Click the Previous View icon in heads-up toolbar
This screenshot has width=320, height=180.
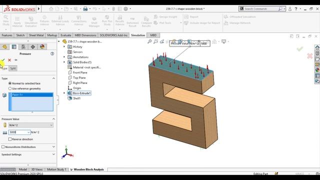(x=162, y=41)
